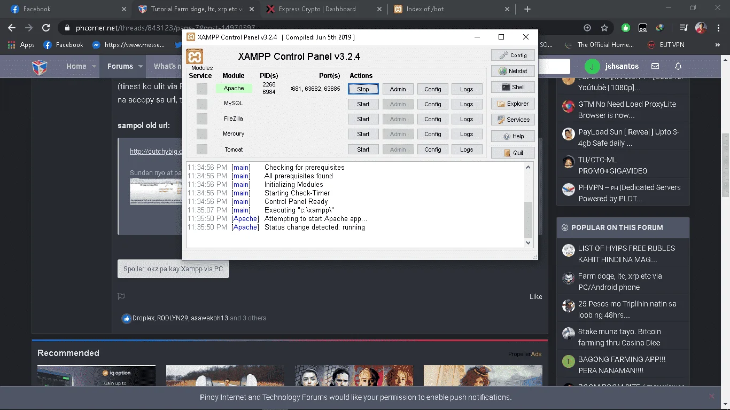Click the XAMPP log scrollbar thumb

[x=528, y=219]
